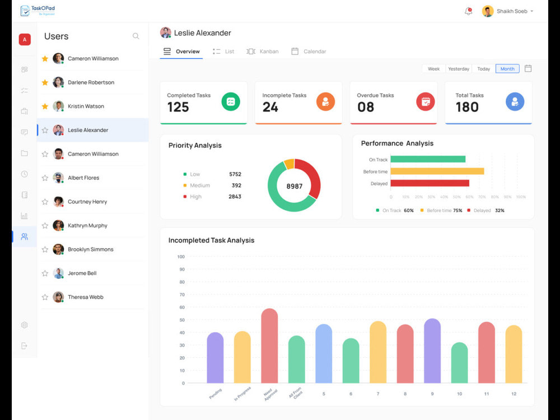Star Kathryn Murphy
The height and width of the screenshot is (420, 560).
click(45, 226)
